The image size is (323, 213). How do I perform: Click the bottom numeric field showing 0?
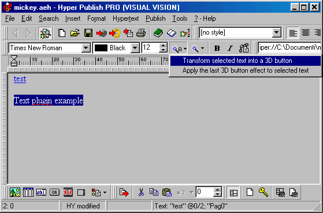point(205,192)
